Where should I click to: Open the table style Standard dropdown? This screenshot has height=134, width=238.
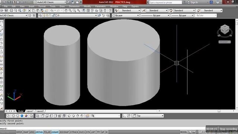[184, 10]
